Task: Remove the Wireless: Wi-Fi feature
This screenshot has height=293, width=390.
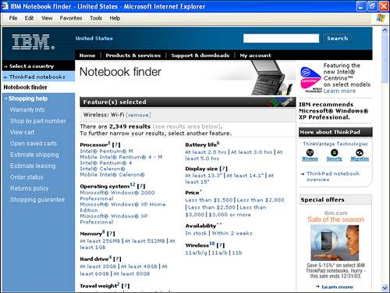Action: (x=138, y=115)
